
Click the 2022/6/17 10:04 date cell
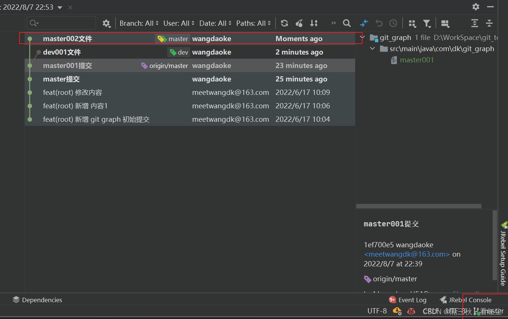click(x=303, y=120)
